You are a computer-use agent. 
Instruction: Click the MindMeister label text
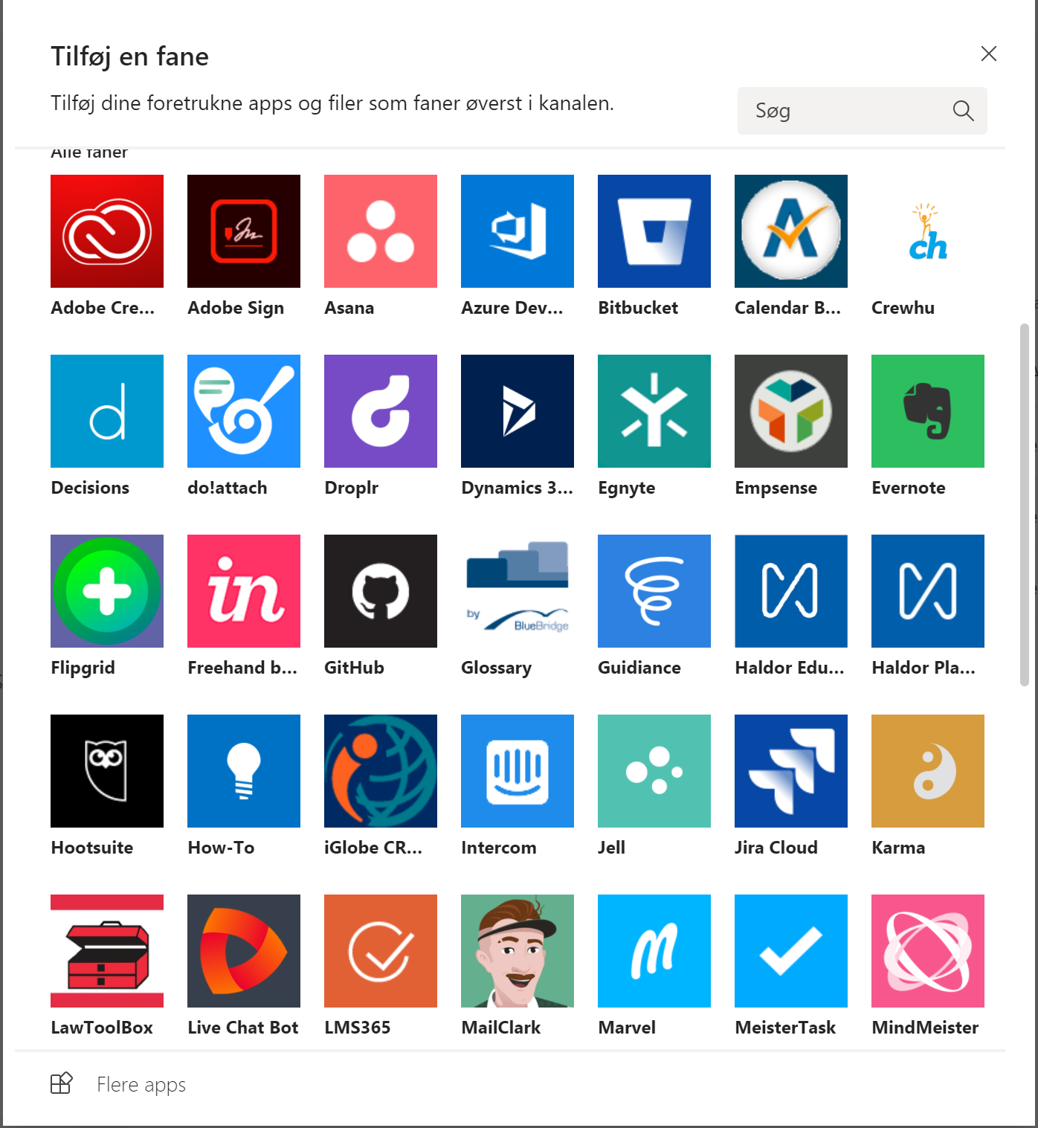[925, 1028]
